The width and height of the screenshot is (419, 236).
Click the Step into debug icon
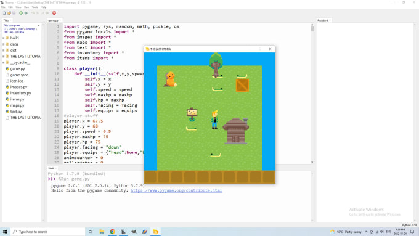[38, 13]
